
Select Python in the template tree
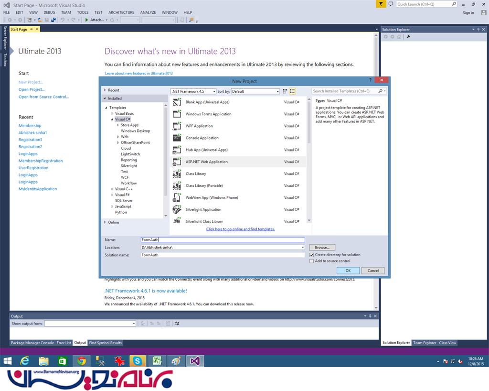(121, 213)
